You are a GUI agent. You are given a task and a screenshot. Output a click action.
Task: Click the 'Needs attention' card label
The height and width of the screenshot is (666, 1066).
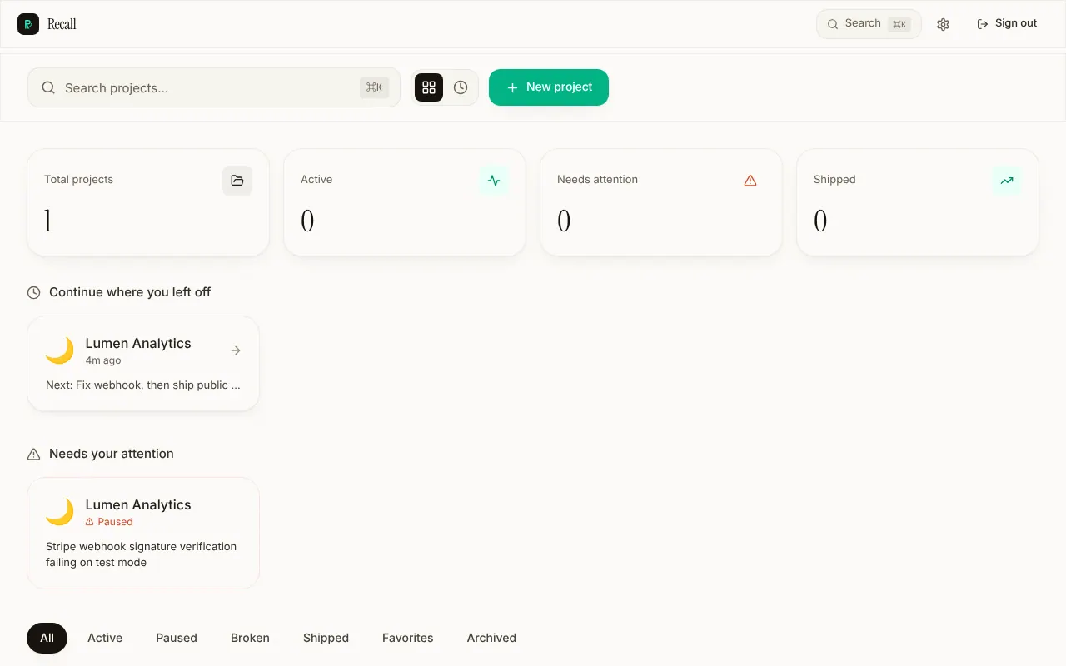[x=597, y=180]
